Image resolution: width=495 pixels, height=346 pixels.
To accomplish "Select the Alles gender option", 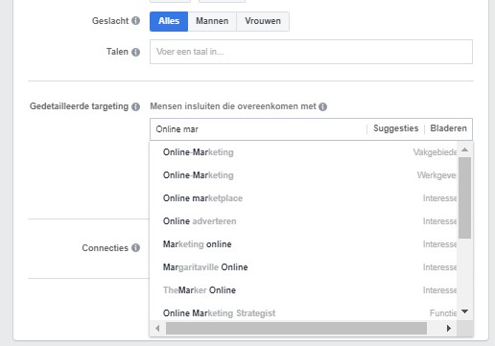I will 169,21.
